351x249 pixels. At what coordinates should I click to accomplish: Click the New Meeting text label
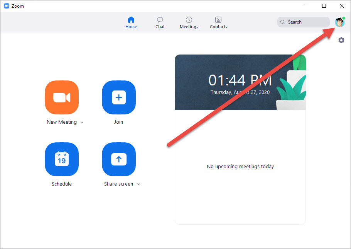coord(62,122)
